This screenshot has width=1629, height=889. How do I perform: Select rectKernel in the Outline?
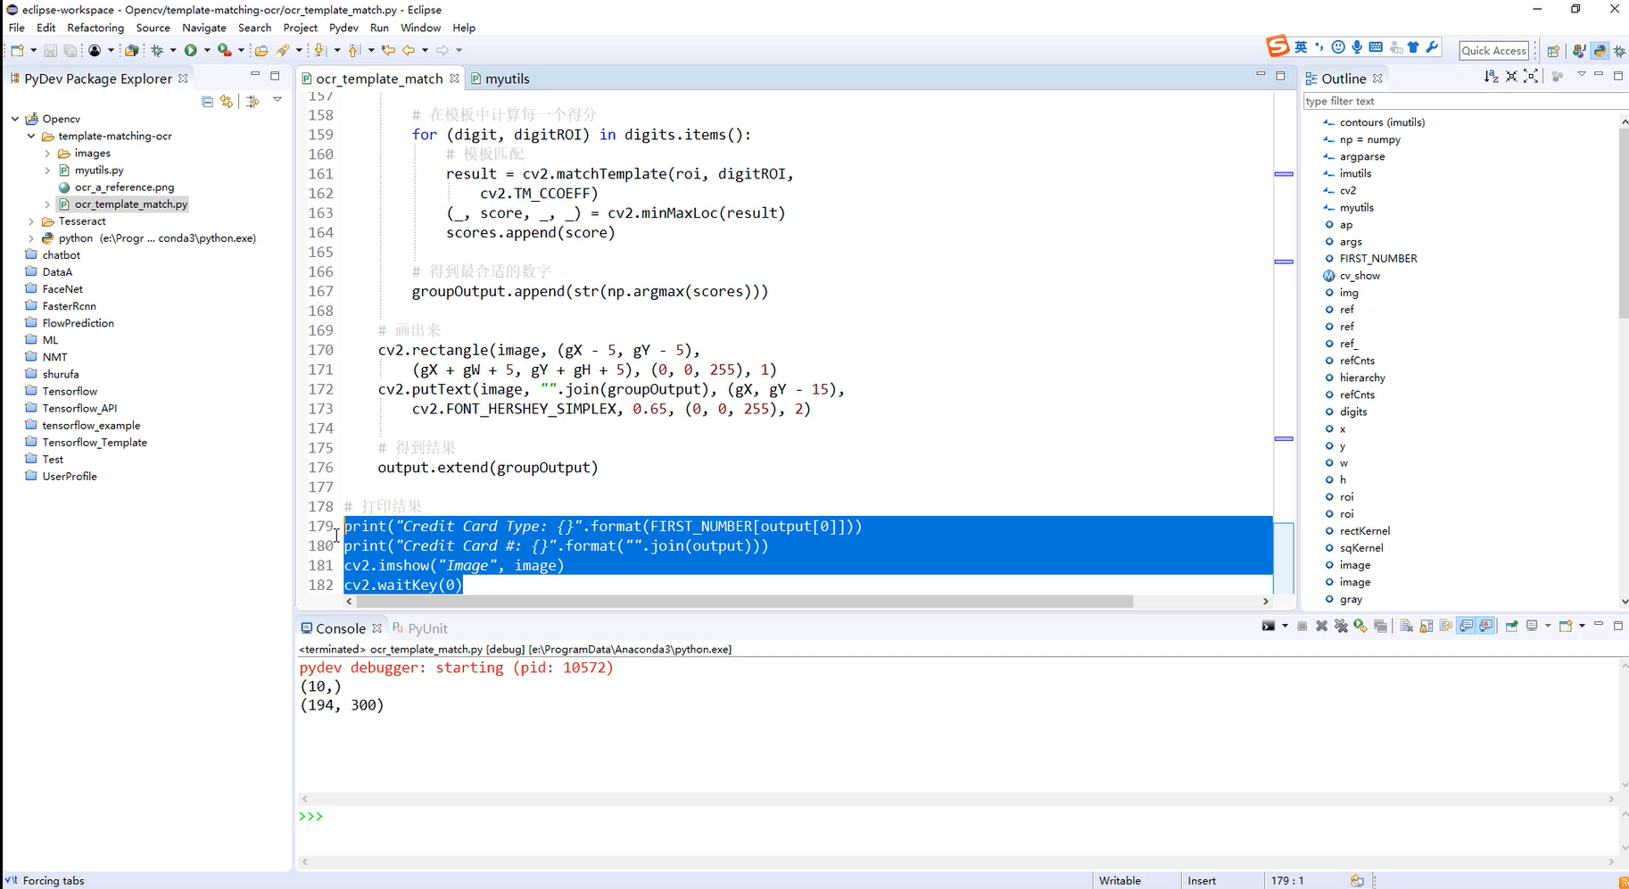[1365, 531]
